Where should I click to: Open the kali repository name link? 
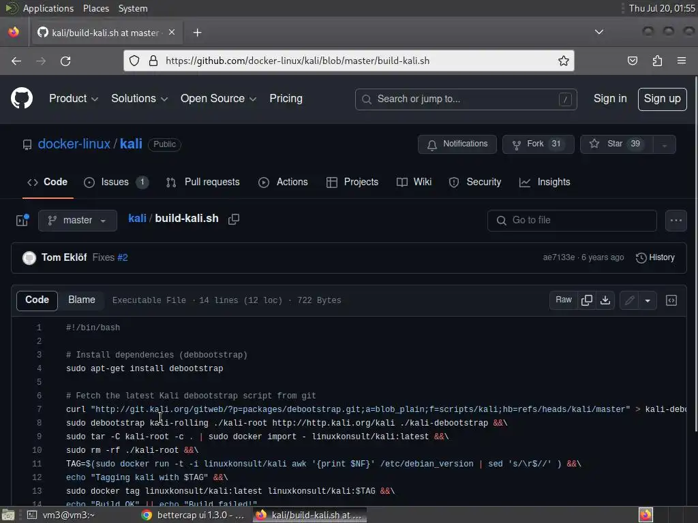click(131, 144)
